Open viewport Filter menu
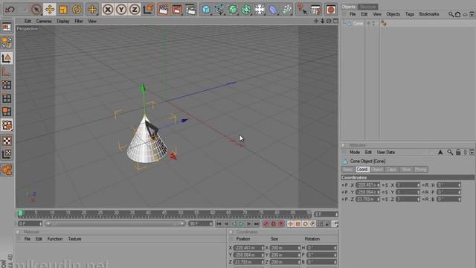The image size is (476, 268). (x=79, y=21)
